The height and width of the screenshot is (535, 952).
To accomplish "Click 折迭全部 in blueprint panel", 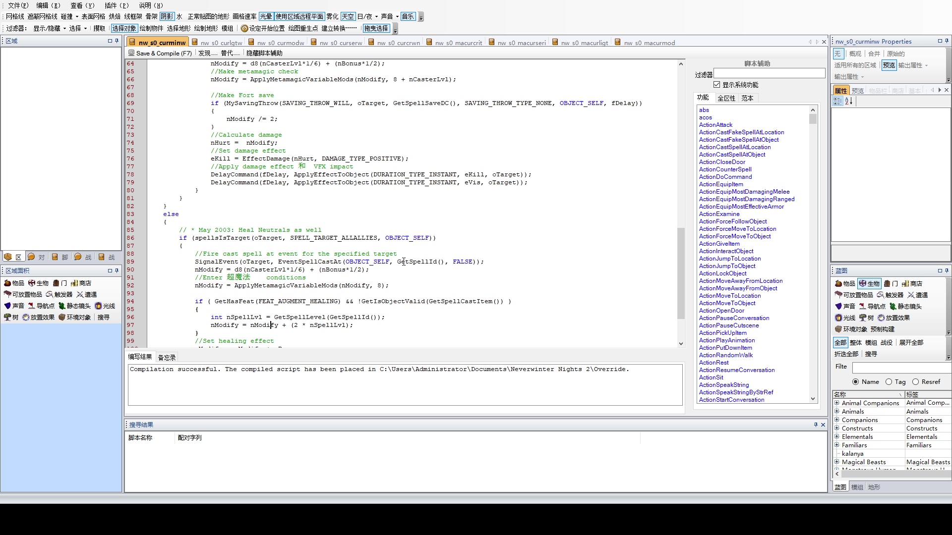I will (846, 354).
